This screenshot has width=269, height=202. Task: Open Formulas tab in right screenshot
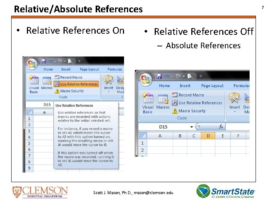(242, 86)
